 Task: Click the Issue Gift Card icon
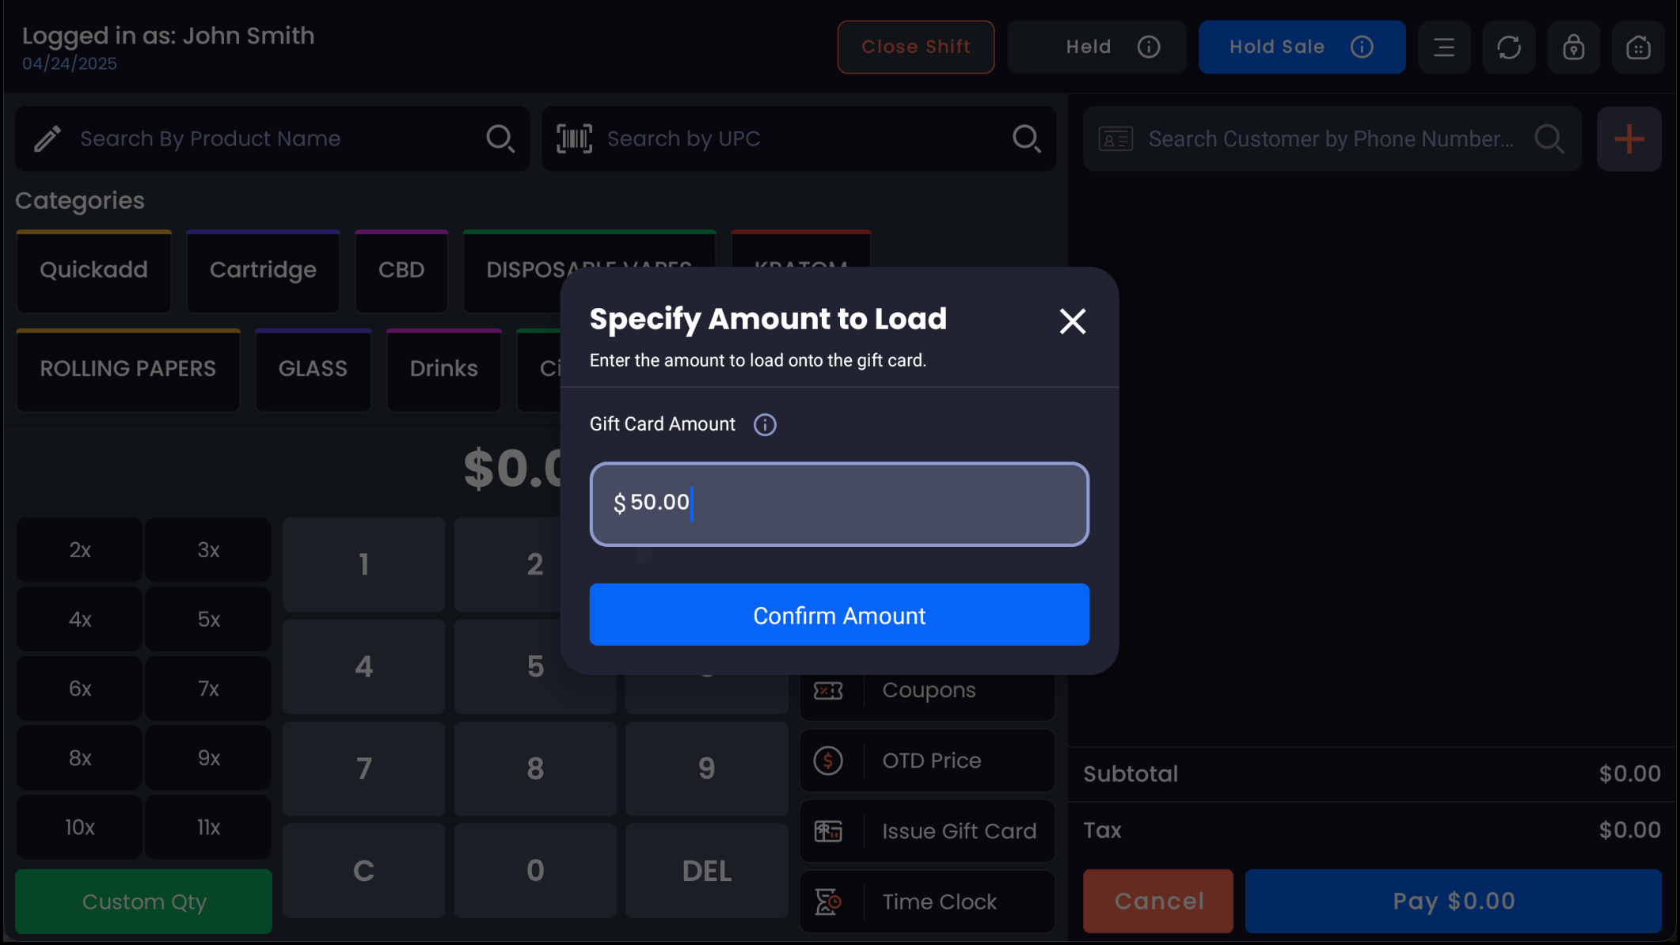click(x=828, y=831)
